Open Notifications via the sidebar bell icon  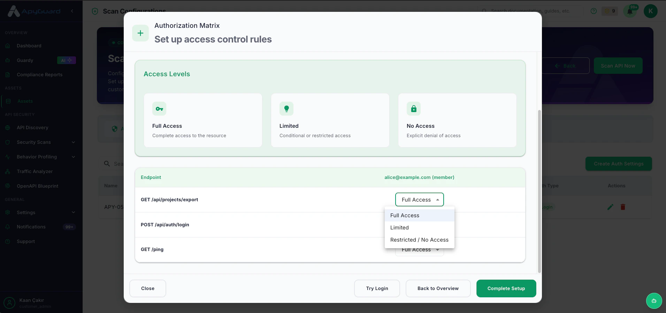tap(8, 227)
